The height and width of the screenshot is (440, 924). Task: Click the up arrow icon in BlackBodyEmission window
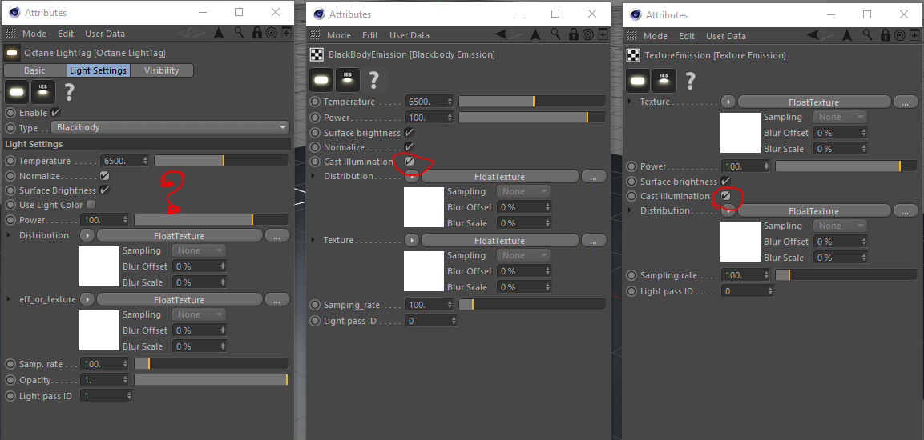tap(535, 35)
